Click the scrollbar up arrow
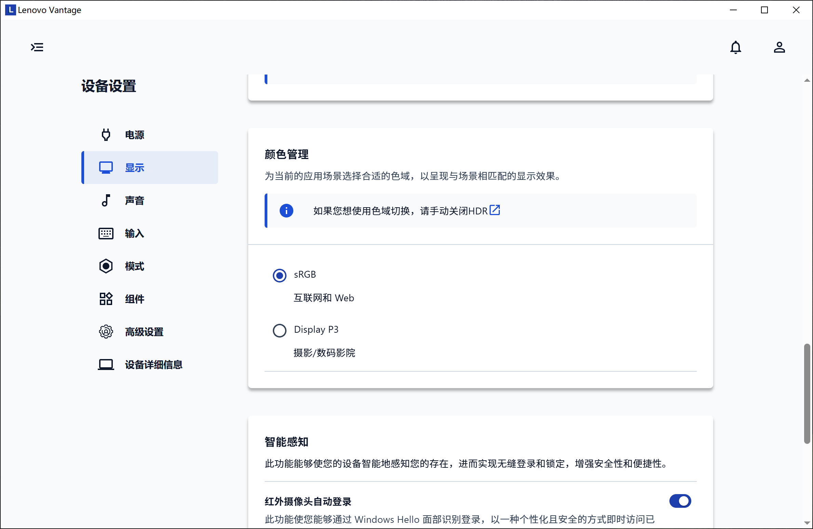 [807, 80]
